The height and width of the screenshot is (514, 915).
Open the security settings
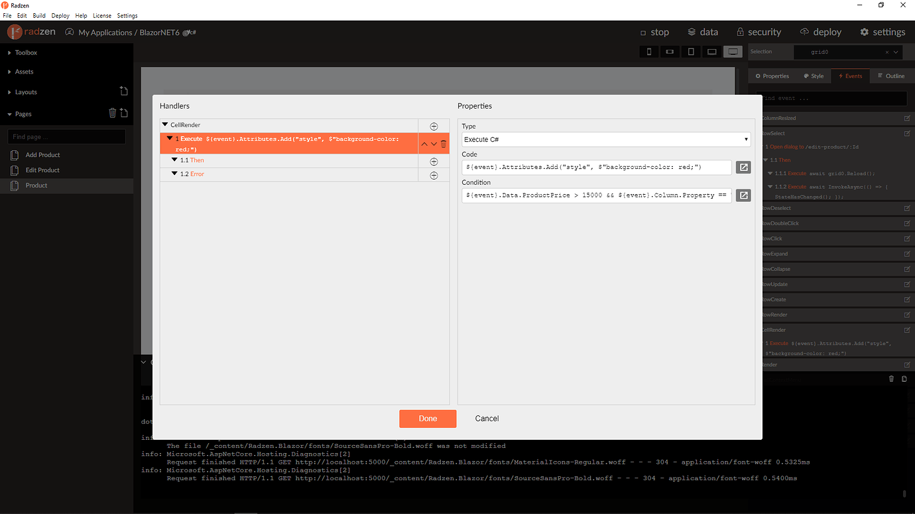(x=759, y=31)
